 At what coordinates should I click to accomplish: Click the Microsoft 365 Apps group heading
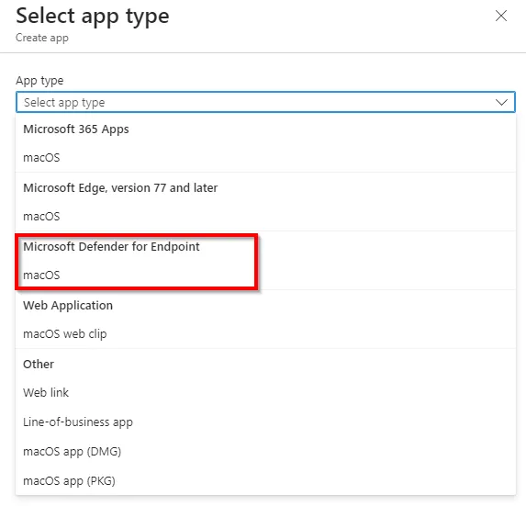(76, 129)
